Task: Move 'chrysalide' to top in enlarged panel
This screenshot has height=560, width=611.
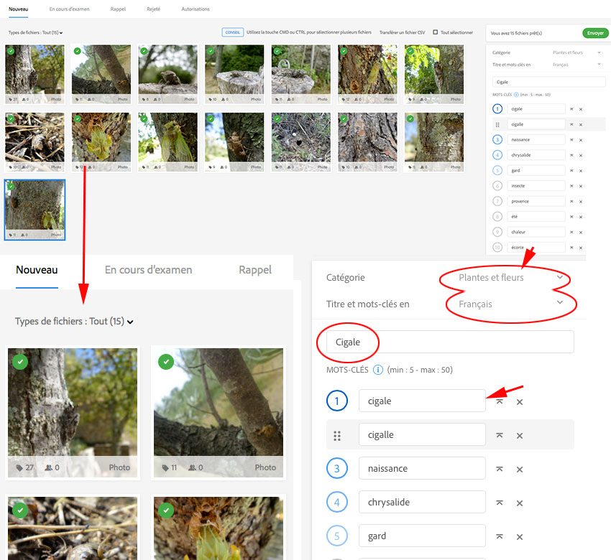Action: tap(499, 503)
